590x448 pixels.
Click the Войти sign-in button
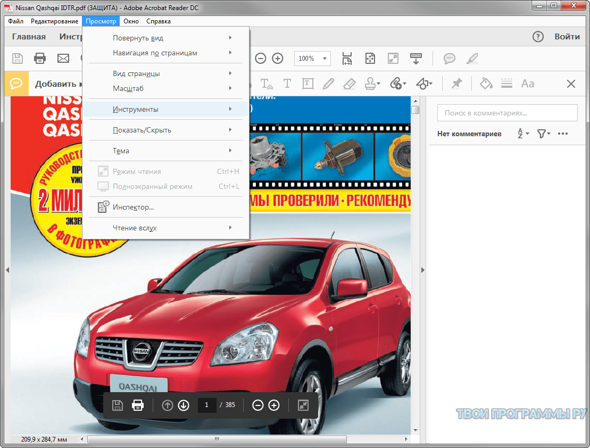tap(567, 37)
